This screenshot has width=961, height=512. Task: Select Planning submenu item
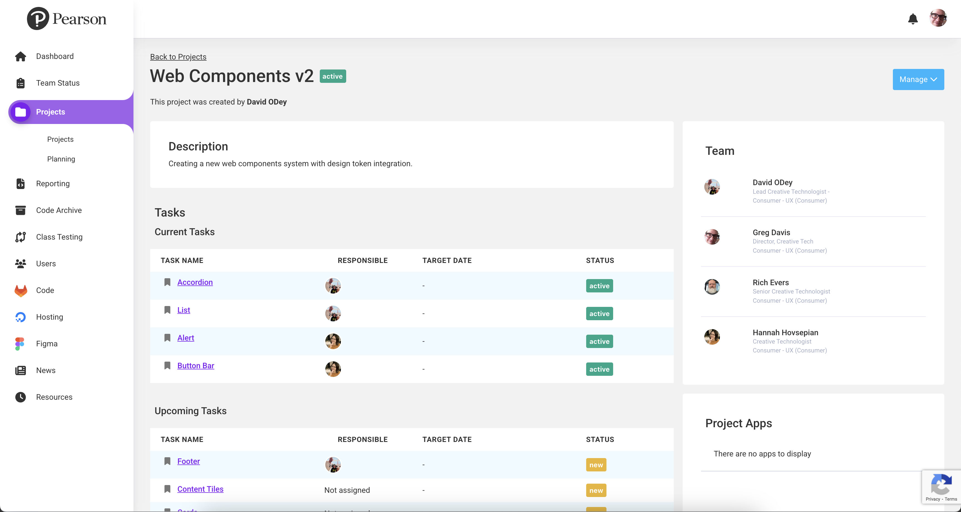pyautogui.click(x=61, y=159)
